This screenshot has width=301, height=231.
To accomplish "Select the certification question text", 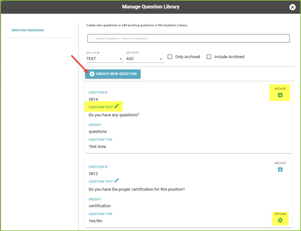I will pyautogui.click(x=137, y=189).
